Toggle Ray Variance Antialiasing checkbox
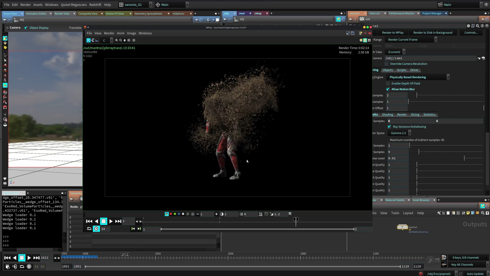The image size is (490, 276). coord(389,127)
